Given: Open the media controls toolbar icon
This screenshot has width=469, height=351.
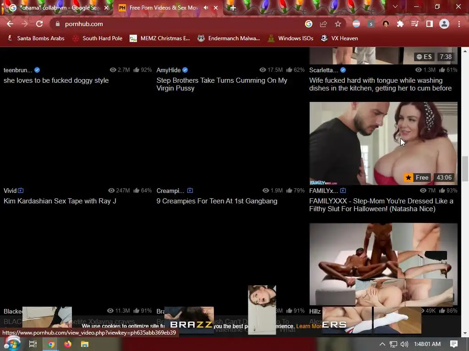Looking at the screenshot, I should pos(415,24).
